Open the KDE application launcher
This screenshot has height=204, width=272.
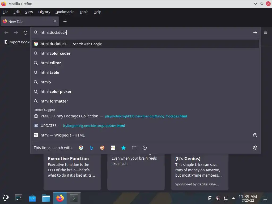click(x=6, y=198)
